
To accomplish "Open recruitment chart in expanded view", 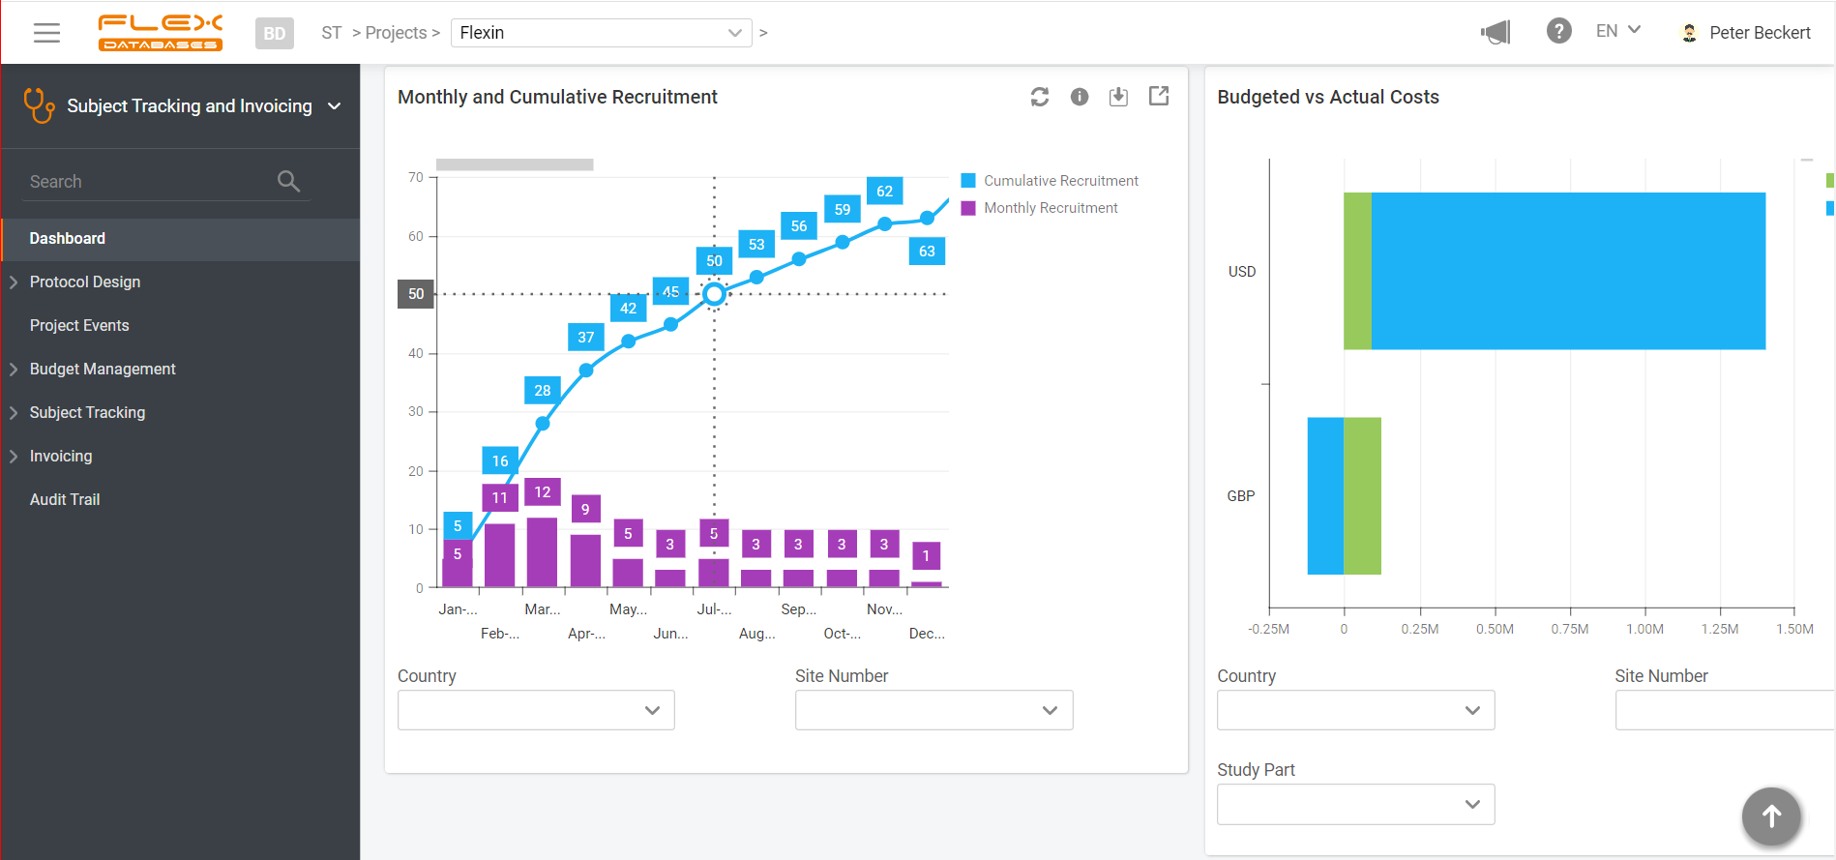I will (1159, 96).
